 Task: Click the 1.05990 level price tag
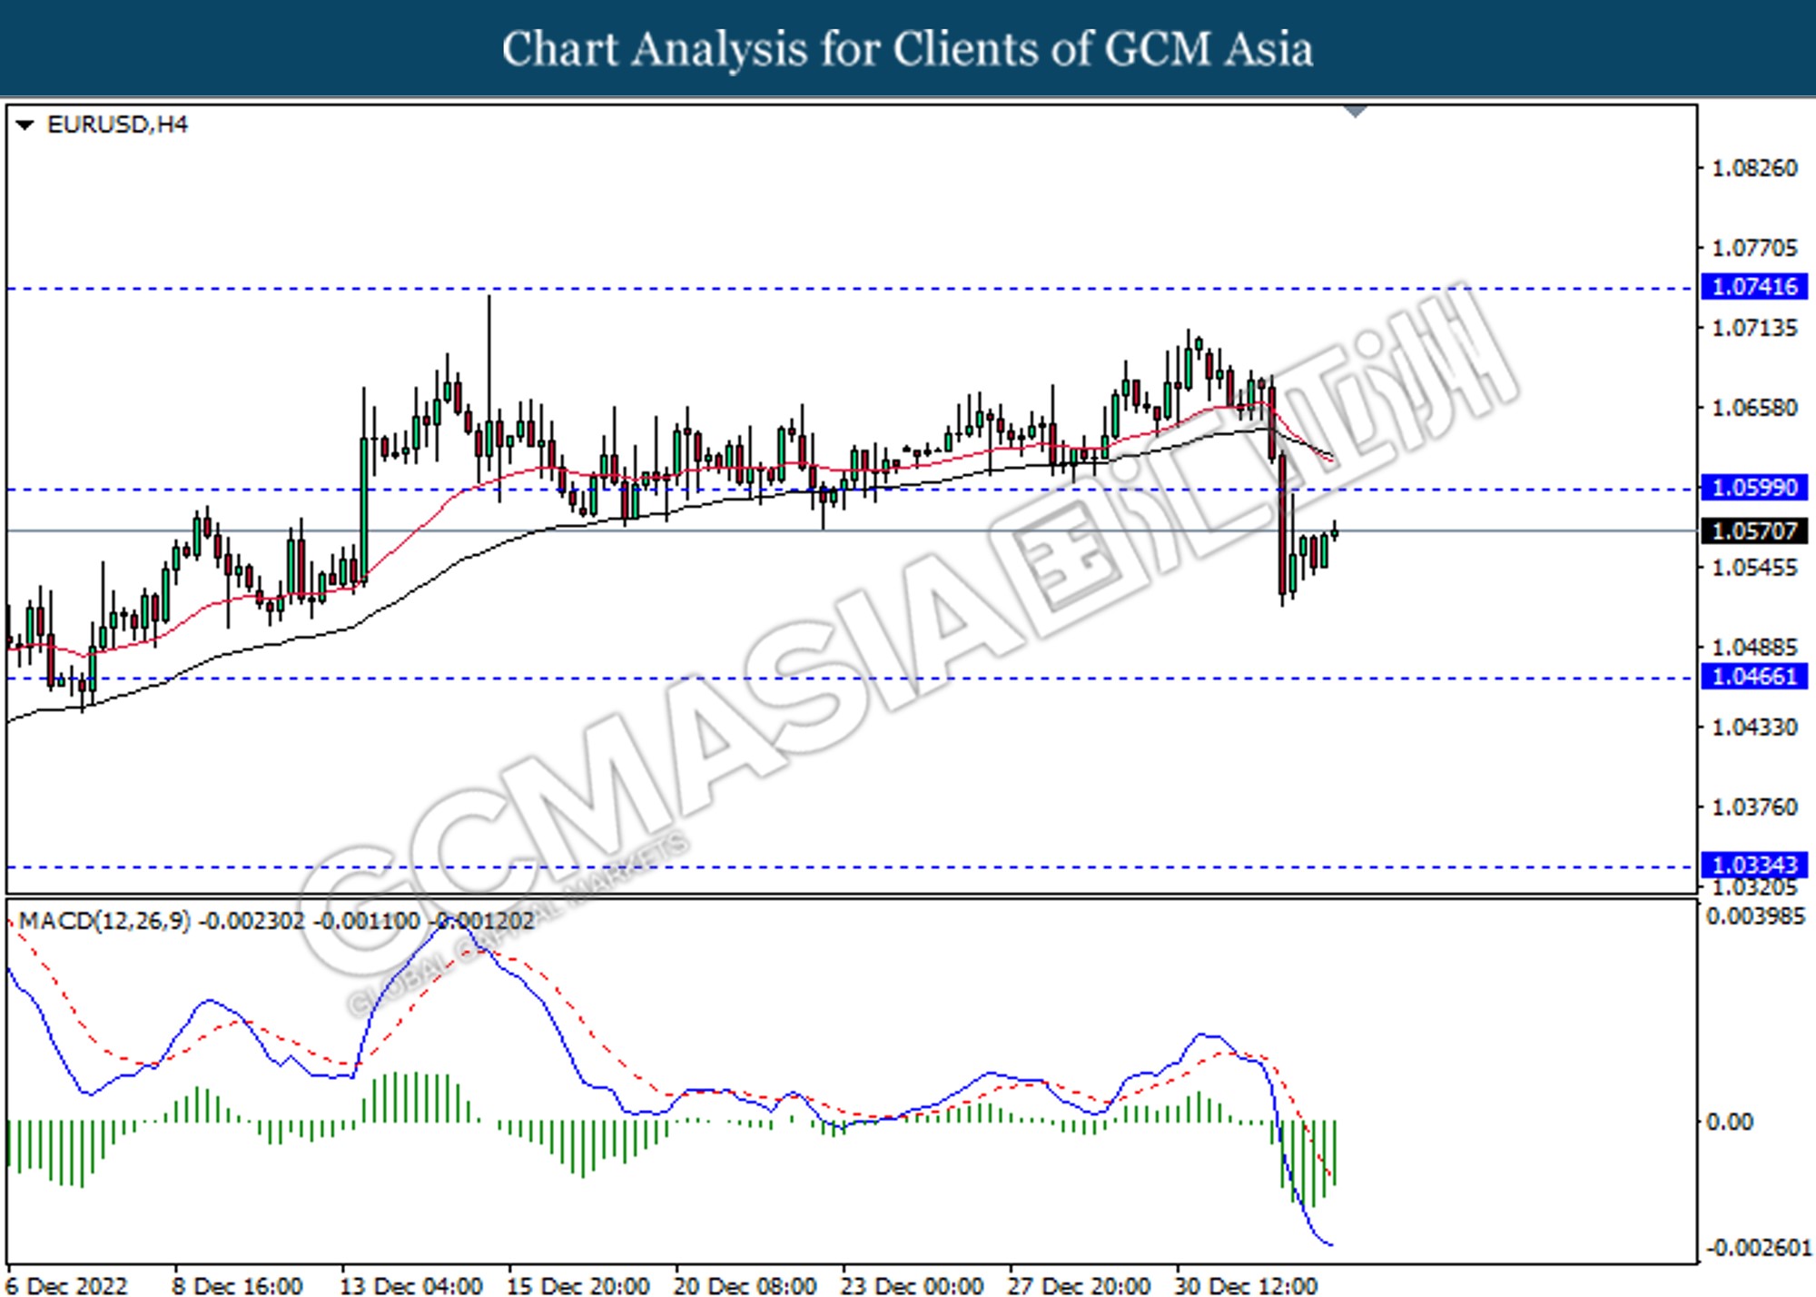tap(1753, 488)
